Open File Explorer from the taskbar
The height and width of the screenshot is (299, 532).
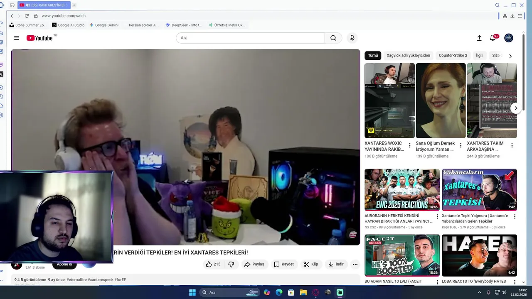[x=303, y=292]
